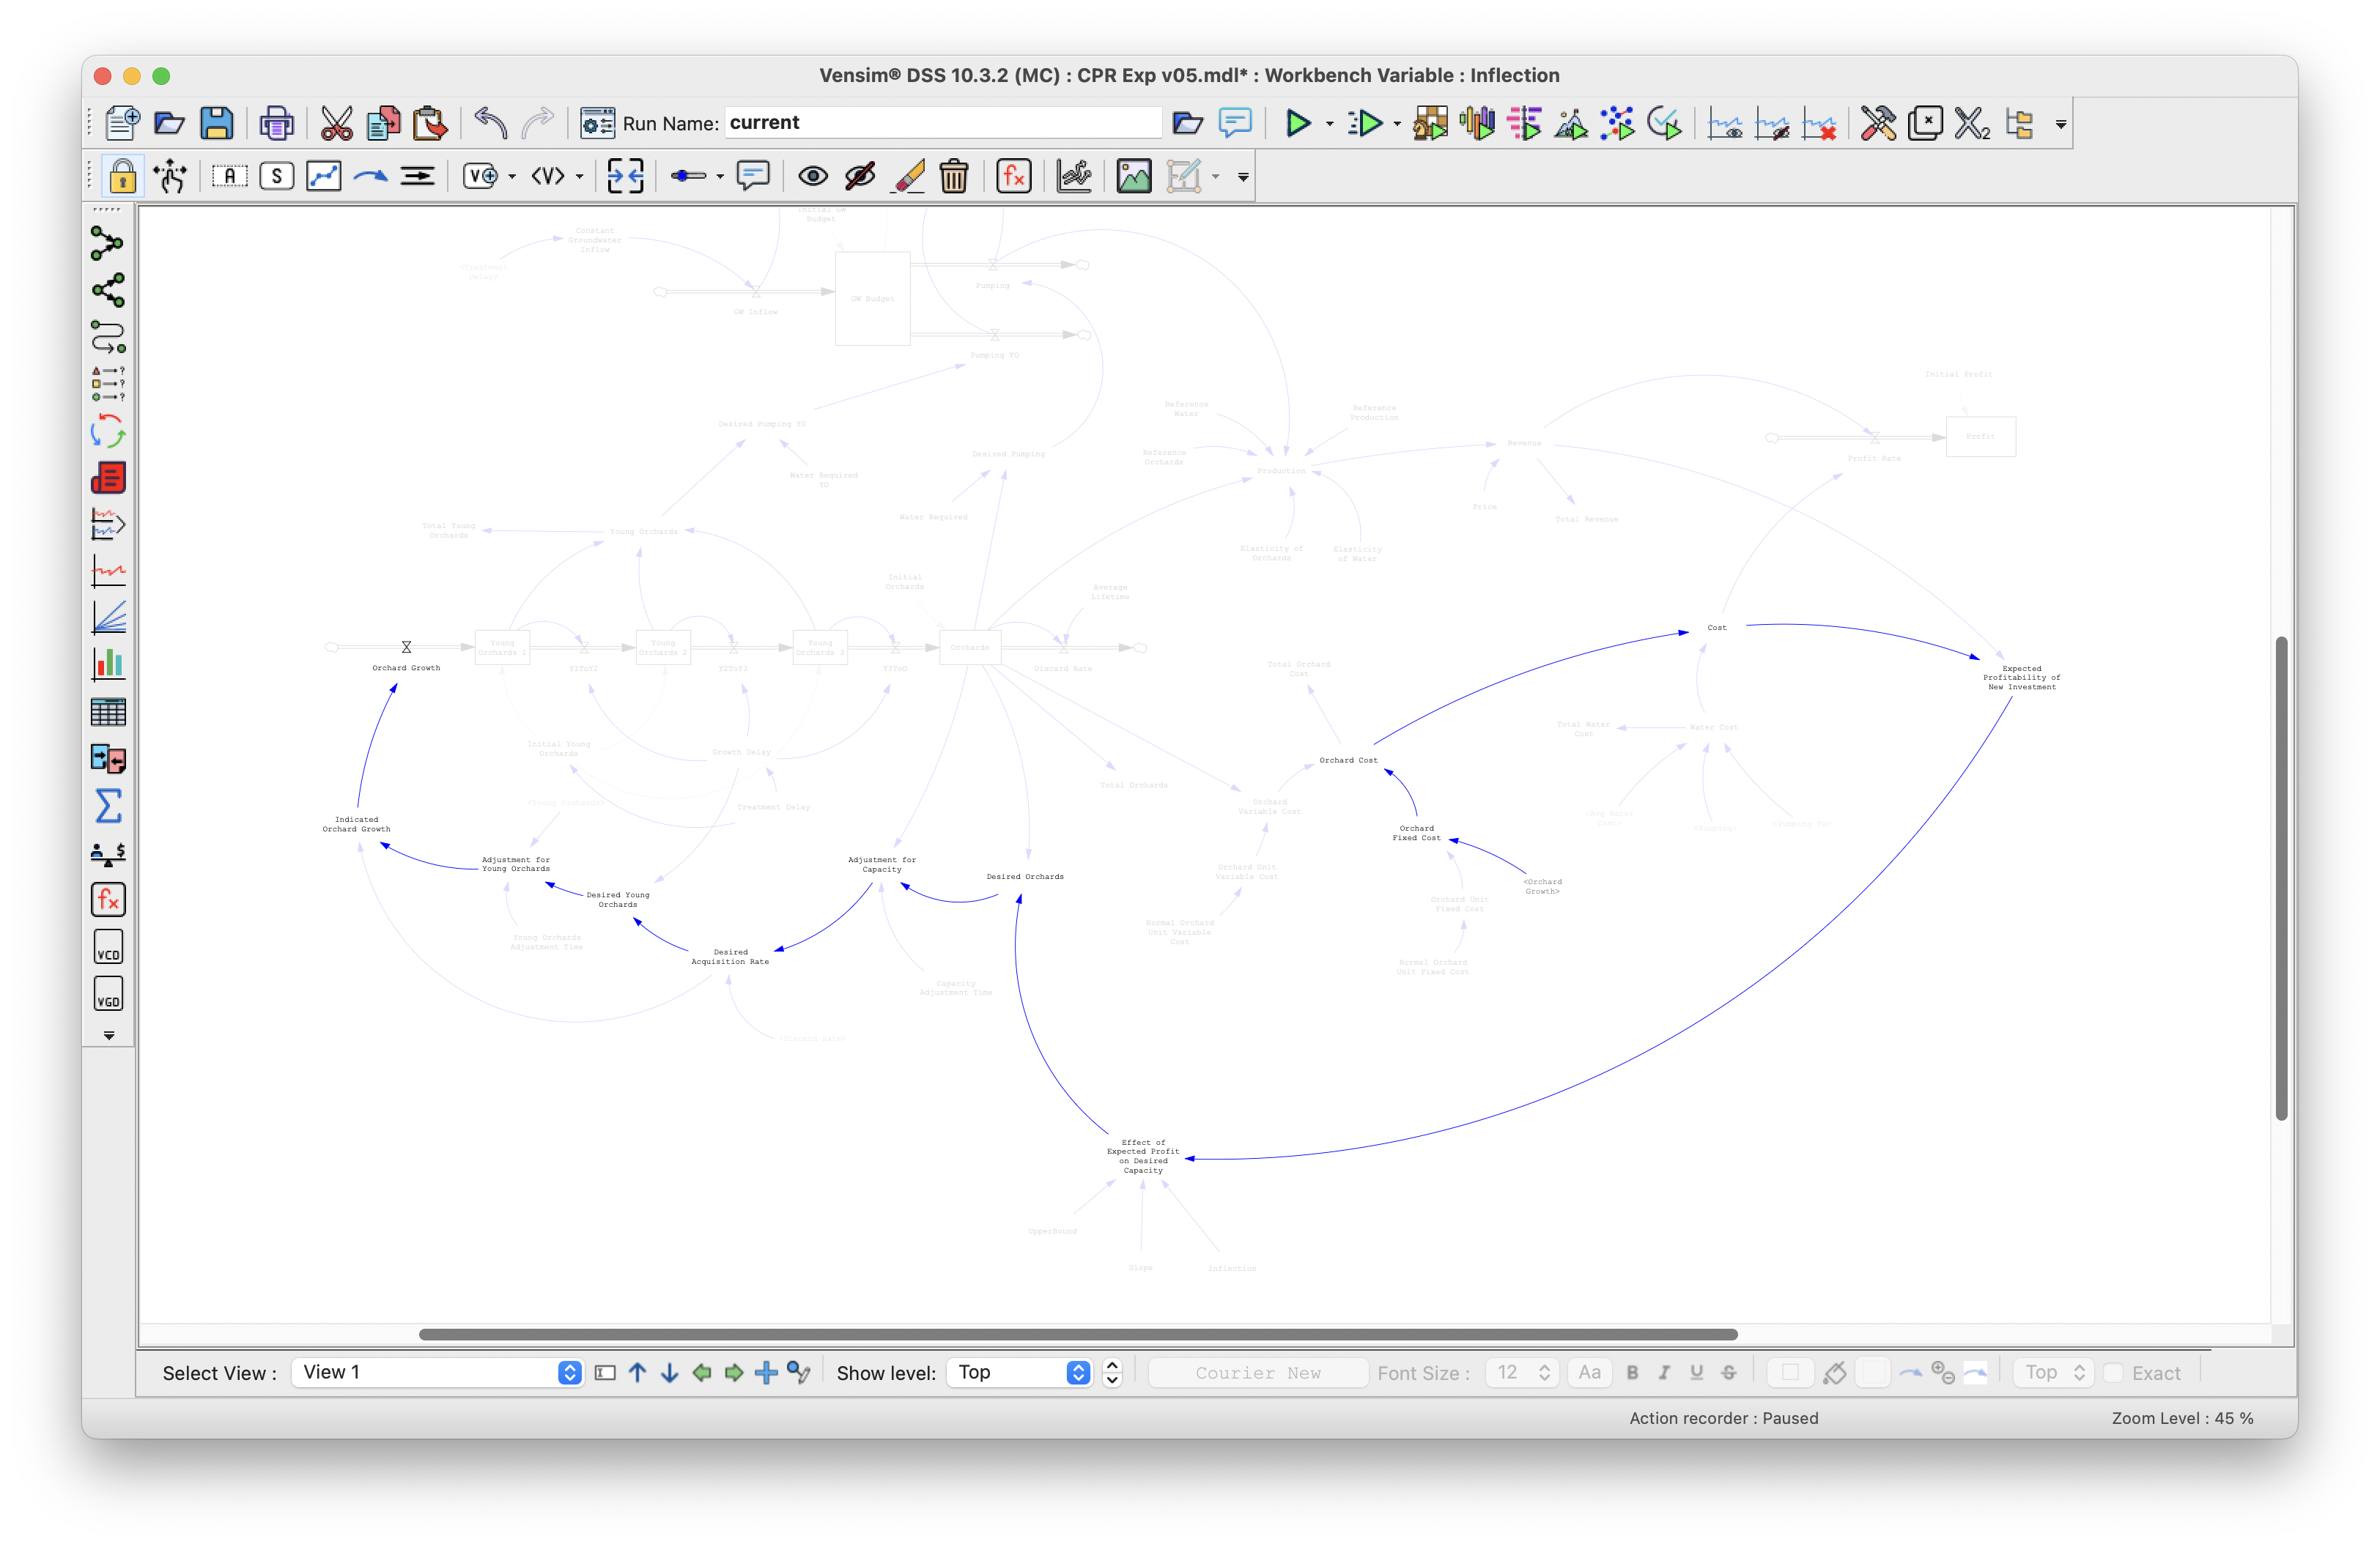The width and height of the screenshot is (2380, 1547).
Task: Select the Shadow variable S tool
Action: click(x=277, y=176)
